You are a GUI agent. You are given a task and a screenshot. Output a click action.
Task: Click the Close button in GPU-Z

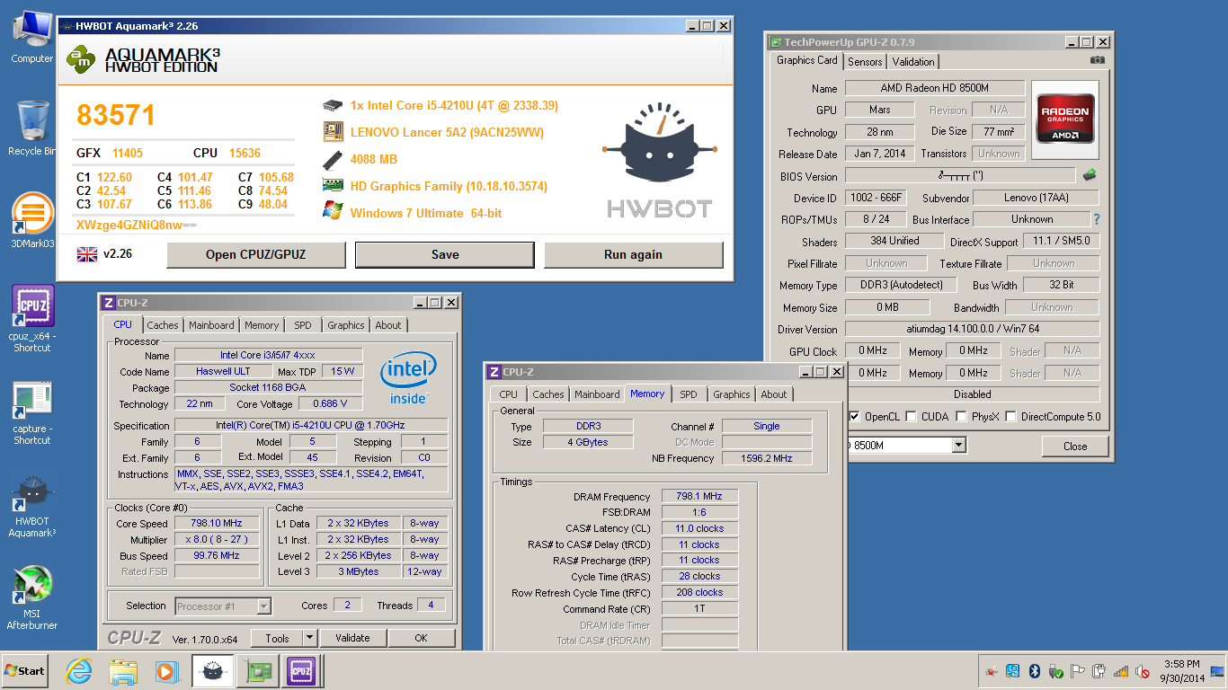point(1075,446)
